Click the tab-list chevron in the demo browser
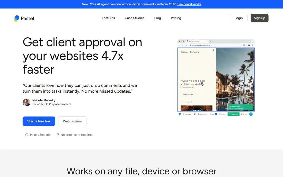283x177 pixels. 253,41
